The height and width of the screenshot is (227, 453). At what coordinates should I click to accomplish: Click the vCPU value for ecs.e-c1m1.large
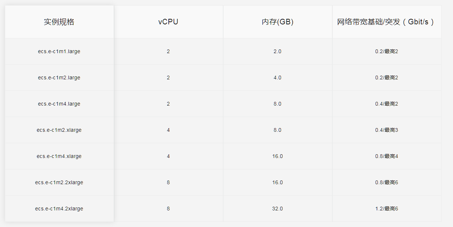(x=168, y=51)
